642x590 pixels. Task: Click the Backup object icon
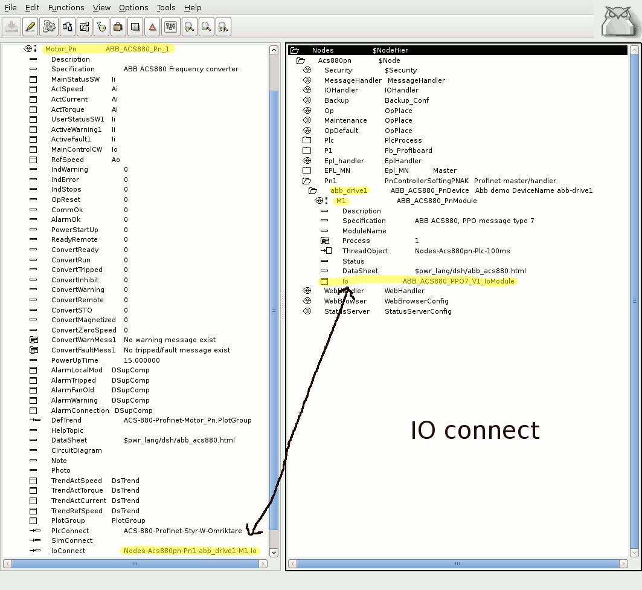click(x=307, y=100)
